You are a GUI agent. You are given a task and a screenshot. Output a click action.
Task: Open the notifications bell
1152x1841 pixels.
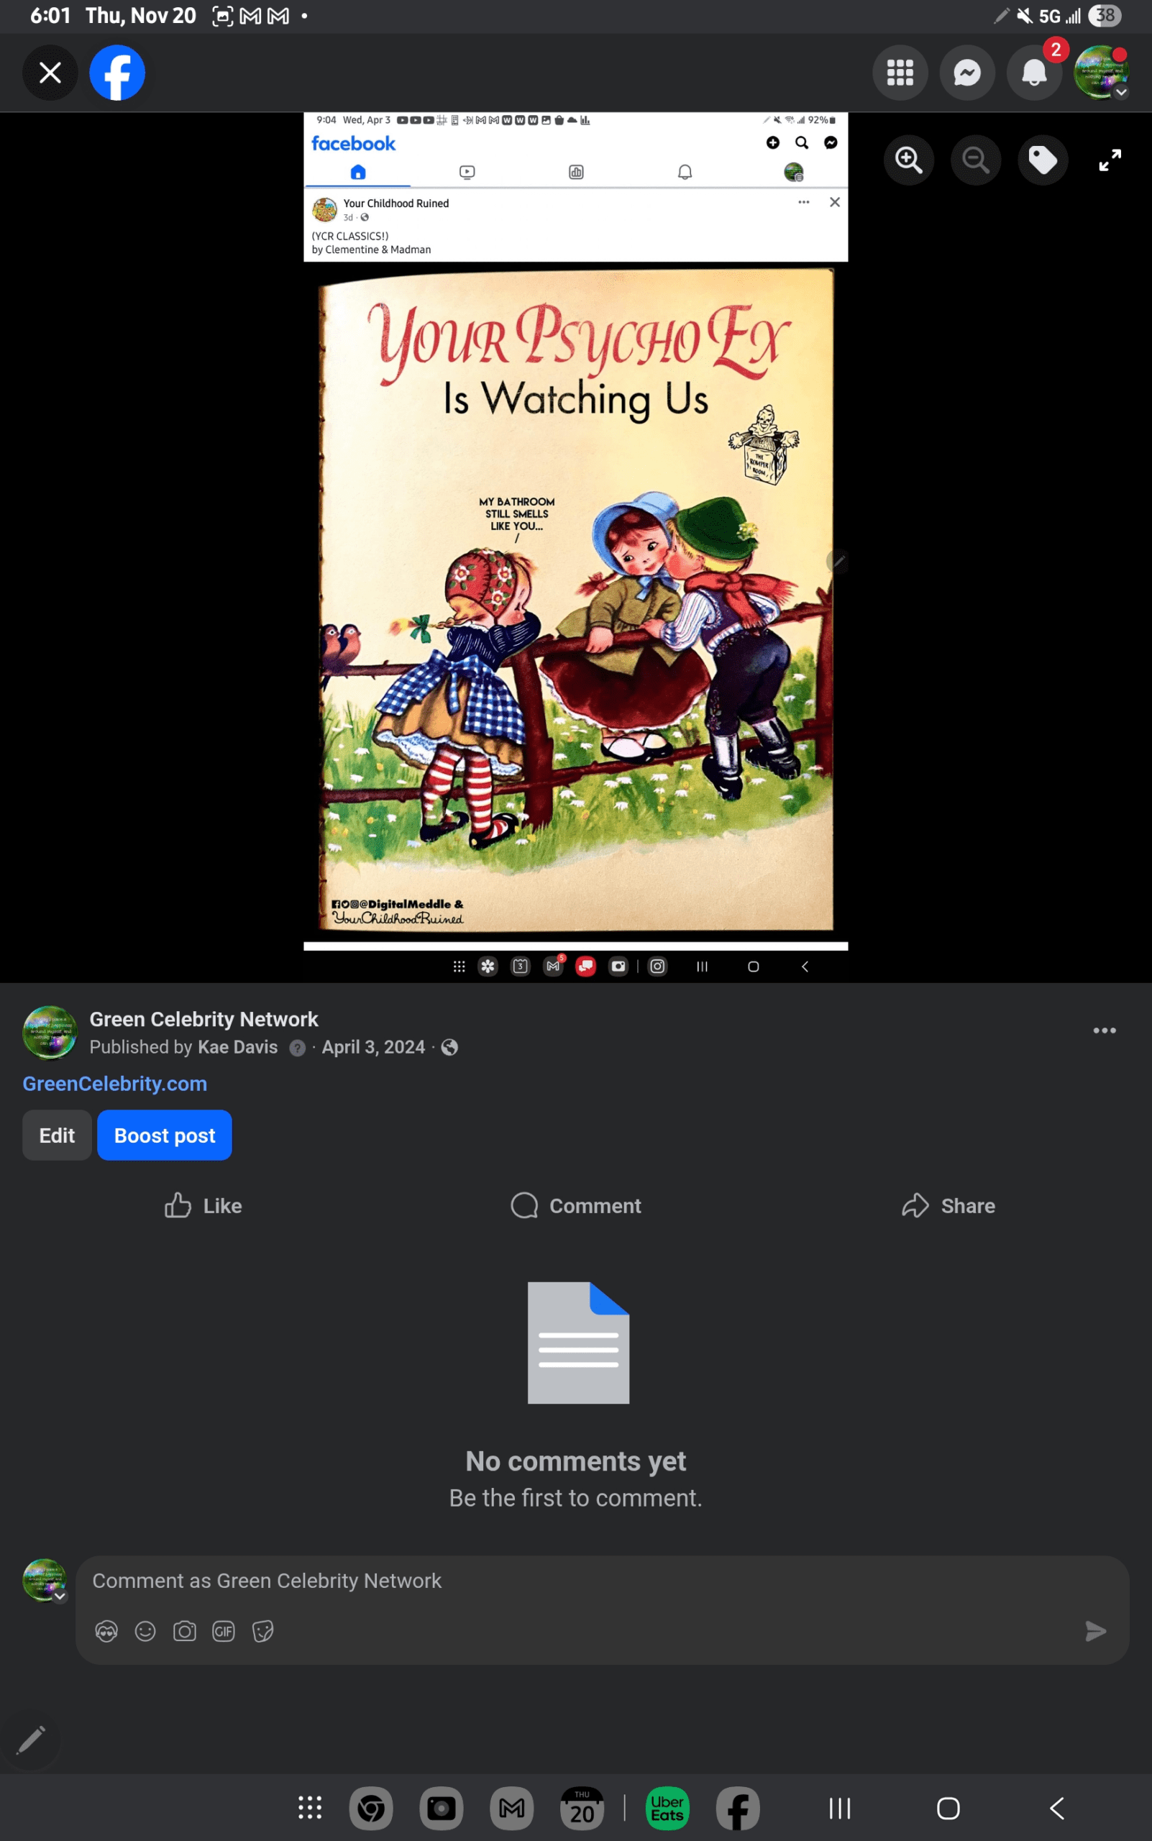(1034, 73)
